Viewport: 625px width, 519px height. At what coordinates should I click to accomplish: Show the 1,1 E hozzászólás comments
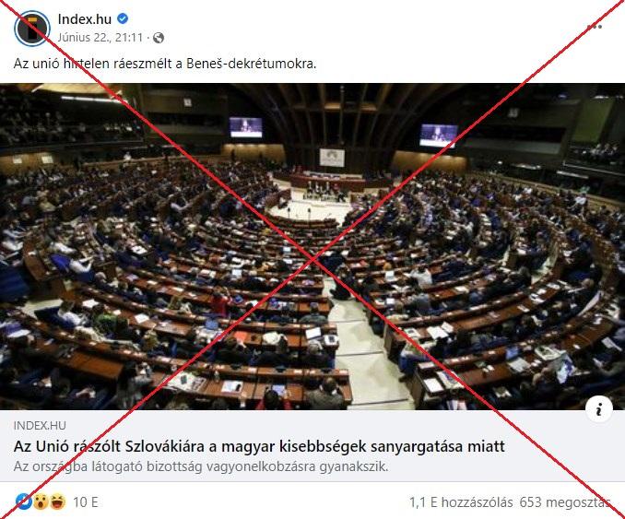[x=461, y=502]
